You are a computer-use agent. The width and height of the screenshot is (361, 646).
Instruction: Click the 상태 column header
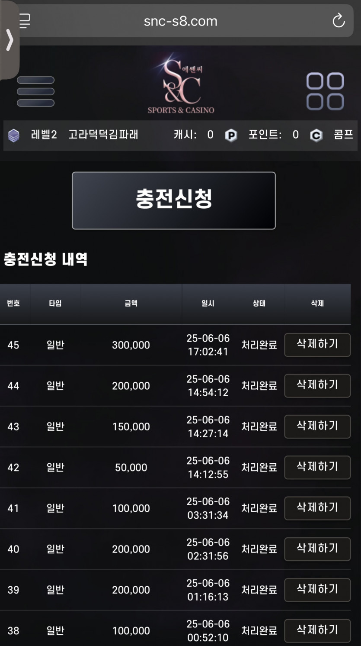(259, 304)
